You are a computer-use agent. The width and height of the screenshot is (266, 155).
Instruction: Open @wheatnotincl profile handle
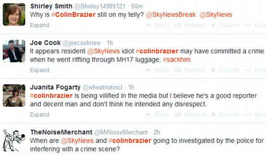[102, 88]
